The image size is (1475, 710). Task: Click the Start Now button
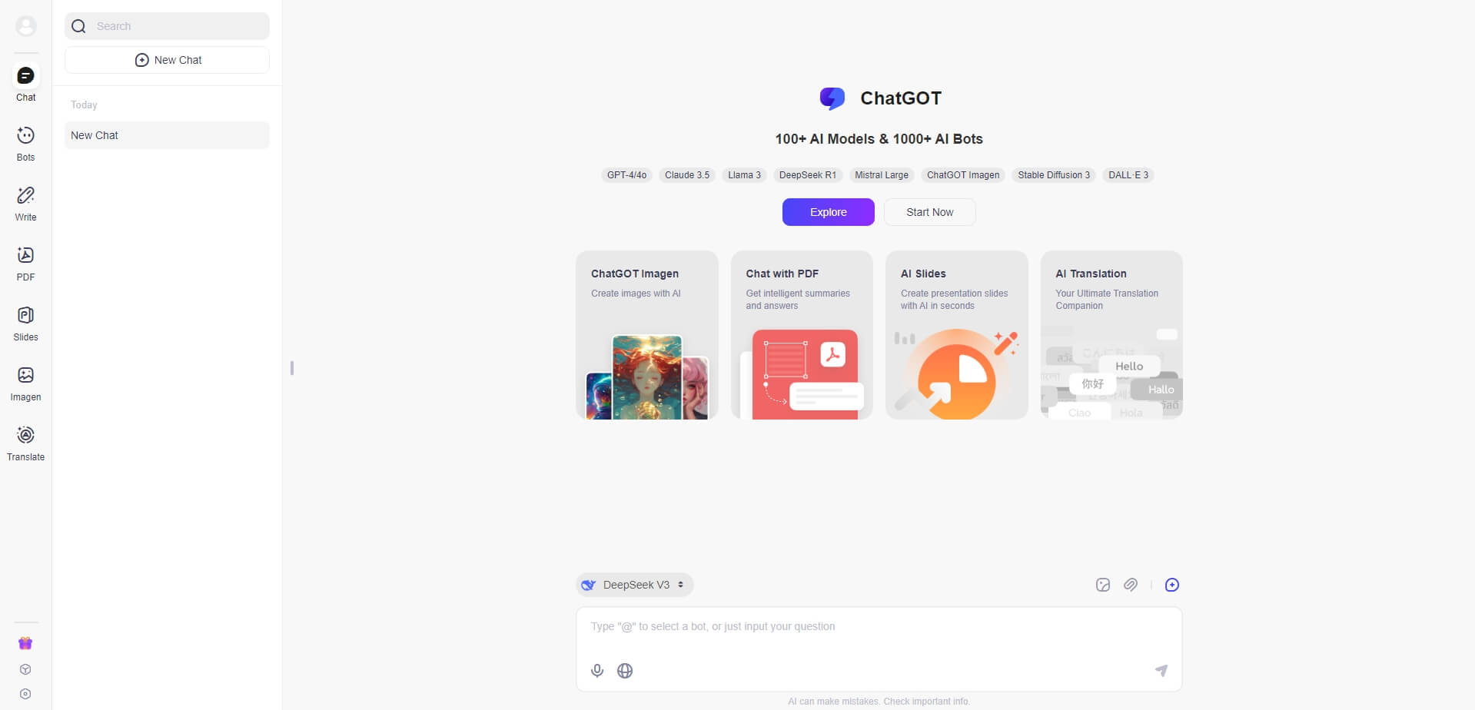click(930, 212)
